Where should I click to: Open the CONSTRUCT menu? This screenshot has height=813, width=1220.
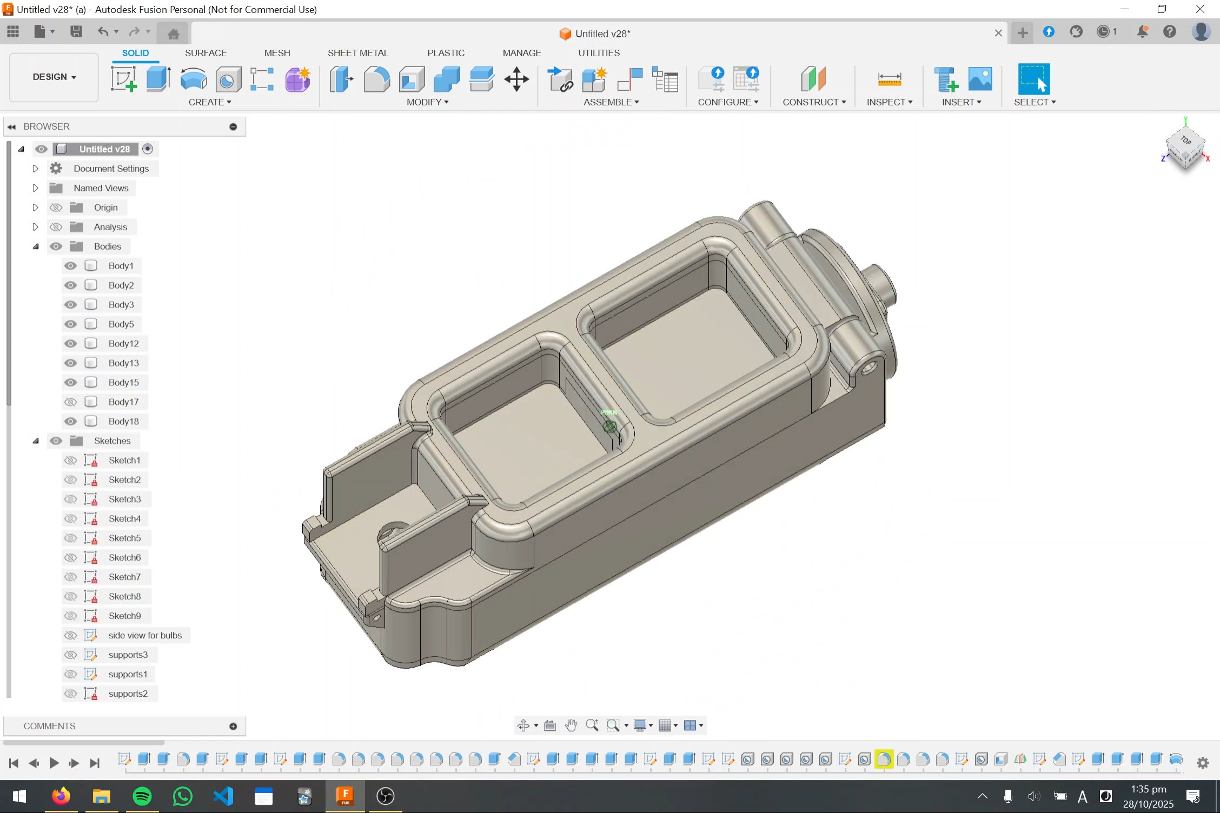814,102
